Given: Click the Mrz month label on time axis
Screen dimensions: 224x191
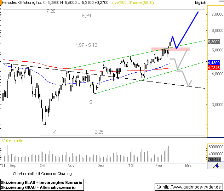Looking at the screenshot, I should pos(188,166).
